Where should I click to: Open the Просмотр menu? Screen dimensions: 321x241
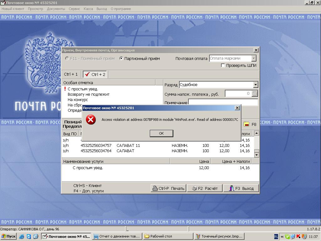(35, 9)
